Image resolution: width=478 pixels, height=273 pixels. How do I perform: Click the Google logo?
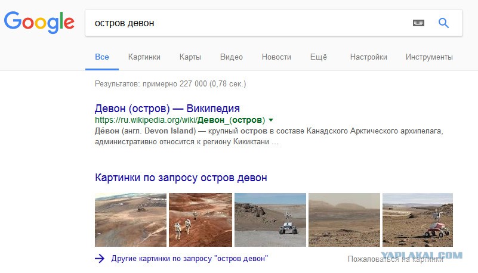pyautogui.click(x=39, y=23)
